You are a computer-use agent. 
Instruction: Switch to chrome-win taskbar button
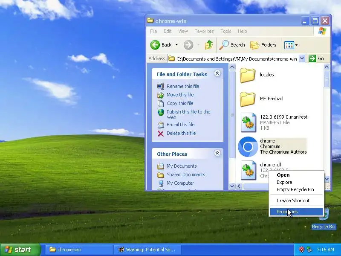click(x=79, y=250)
